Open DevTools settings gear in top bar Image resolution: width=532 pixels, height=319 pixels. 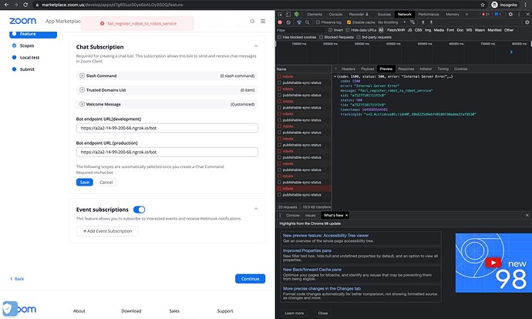click(510, 14)
